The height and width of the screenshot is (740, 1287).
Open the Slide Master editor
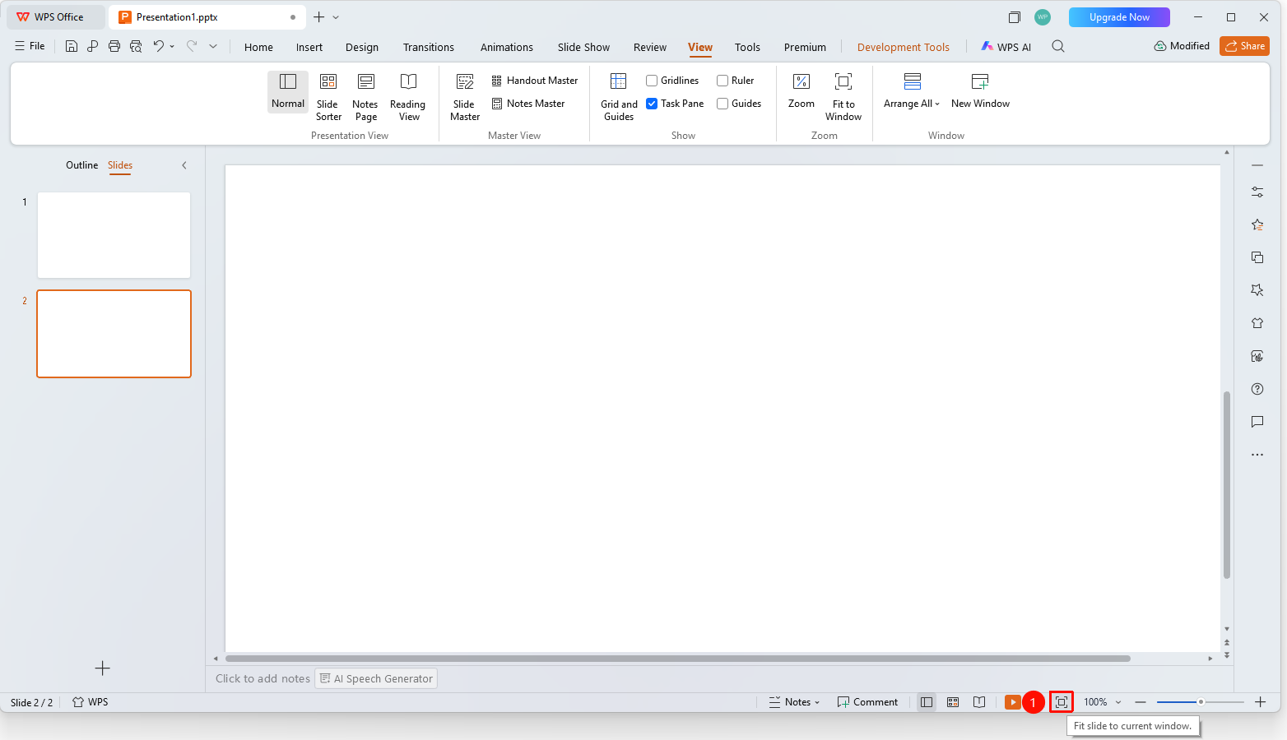point(465,97)
